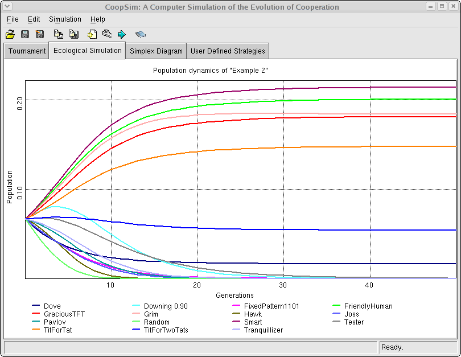The height and width of the screenshot is (357, 461).
Task: Switch to the Tournament tab
Action: 27,51
